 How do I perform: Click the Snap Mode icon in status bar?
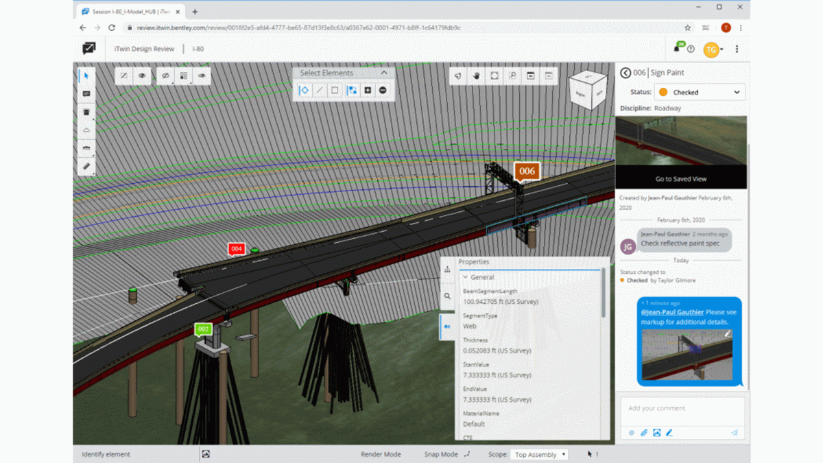pos(468,454)
